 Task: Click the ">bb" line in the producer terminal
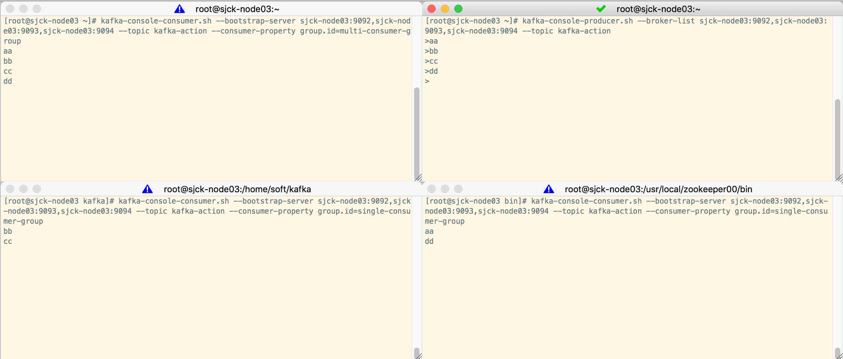(431, 51)
